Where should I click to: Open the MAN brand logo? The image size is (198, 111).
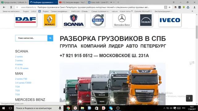click(146, 20)
